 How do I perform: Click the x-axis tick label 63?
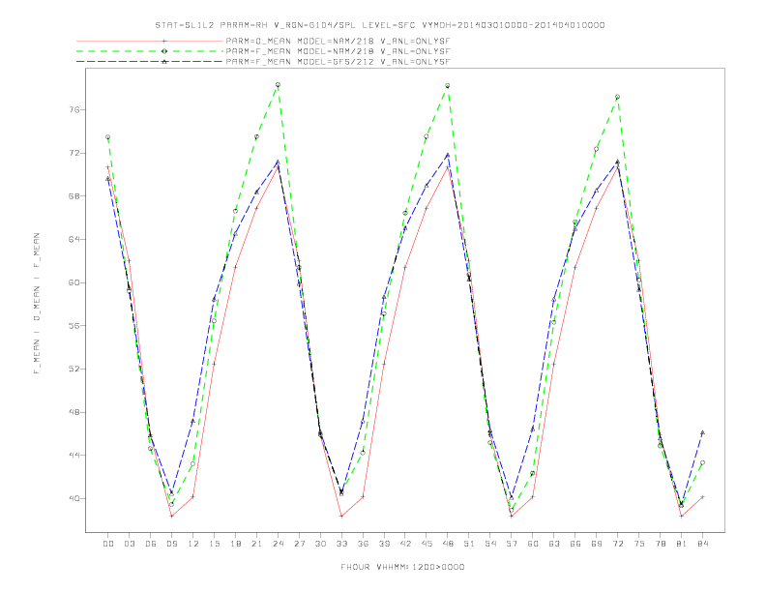554,544
